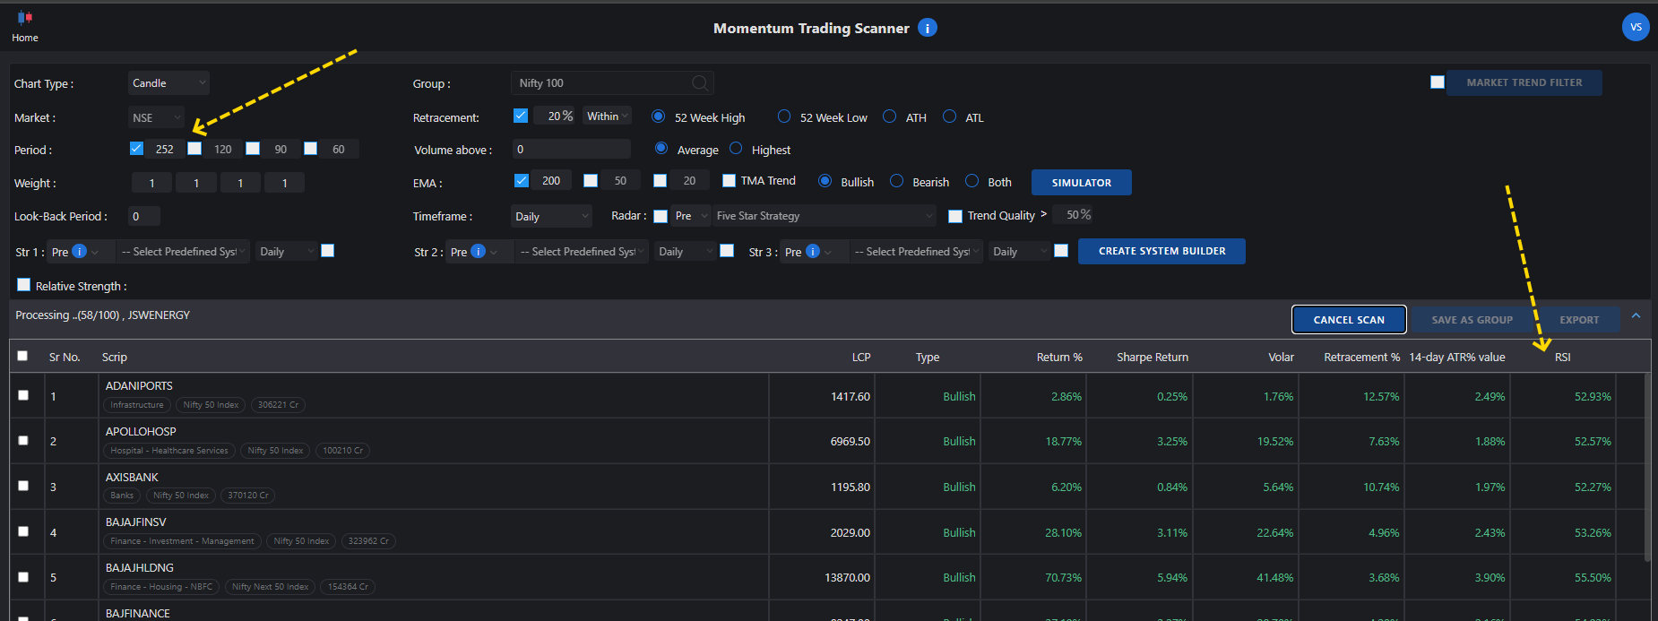Select Bearish trend radio
Viewport: 1658px width, 621px height.
click(x=896, y=181)
